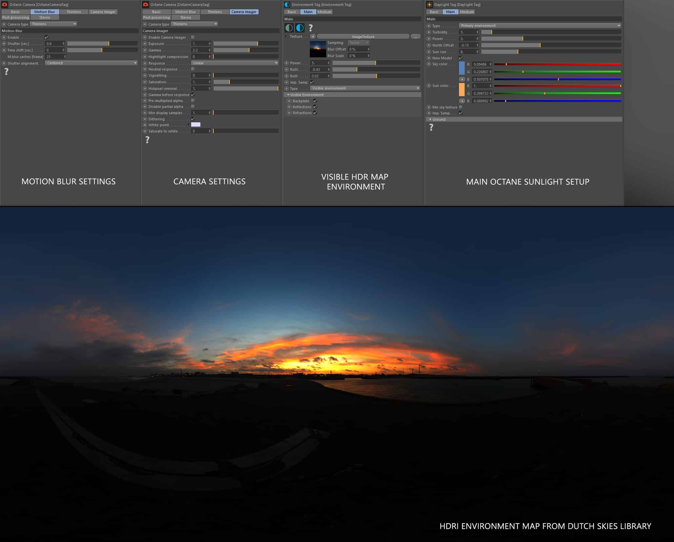This screenshot has width=674, height=542.
Task: Open help question mark in Motion Blur panel
Action: (x=6, y=71)
